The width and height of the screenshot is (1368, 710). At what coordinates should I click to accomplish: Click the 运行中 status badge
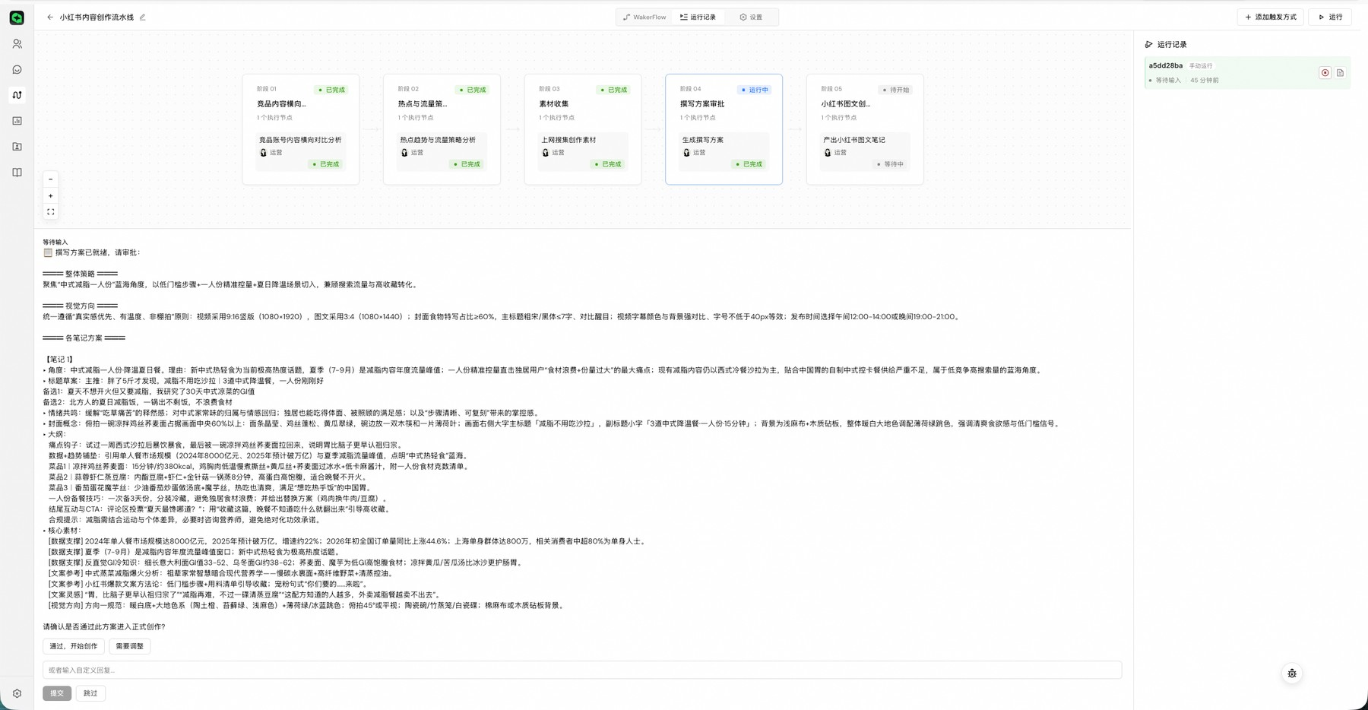pos(755,90)
